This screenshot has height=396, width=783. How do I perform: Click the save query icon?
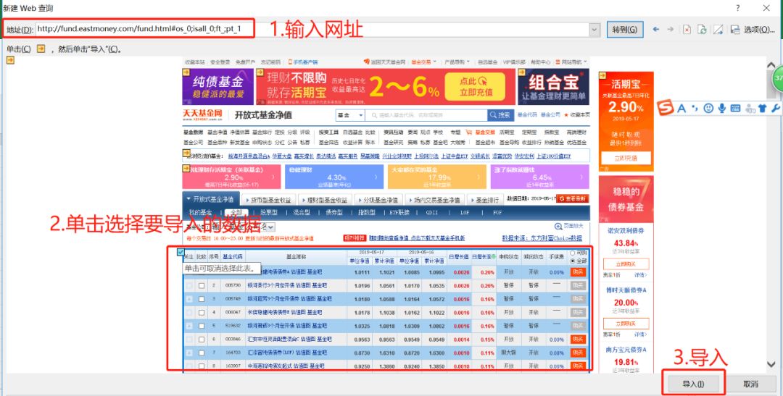pyautogui.click(x=735, y=30)
